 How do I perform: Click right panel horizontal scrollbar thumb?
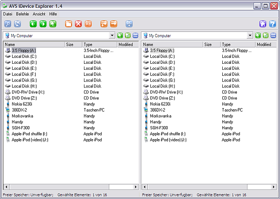point(197,187)
